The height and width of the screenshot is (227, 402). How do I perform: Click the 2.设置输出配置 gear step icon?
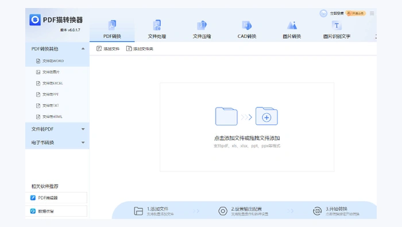coord(223,211)
